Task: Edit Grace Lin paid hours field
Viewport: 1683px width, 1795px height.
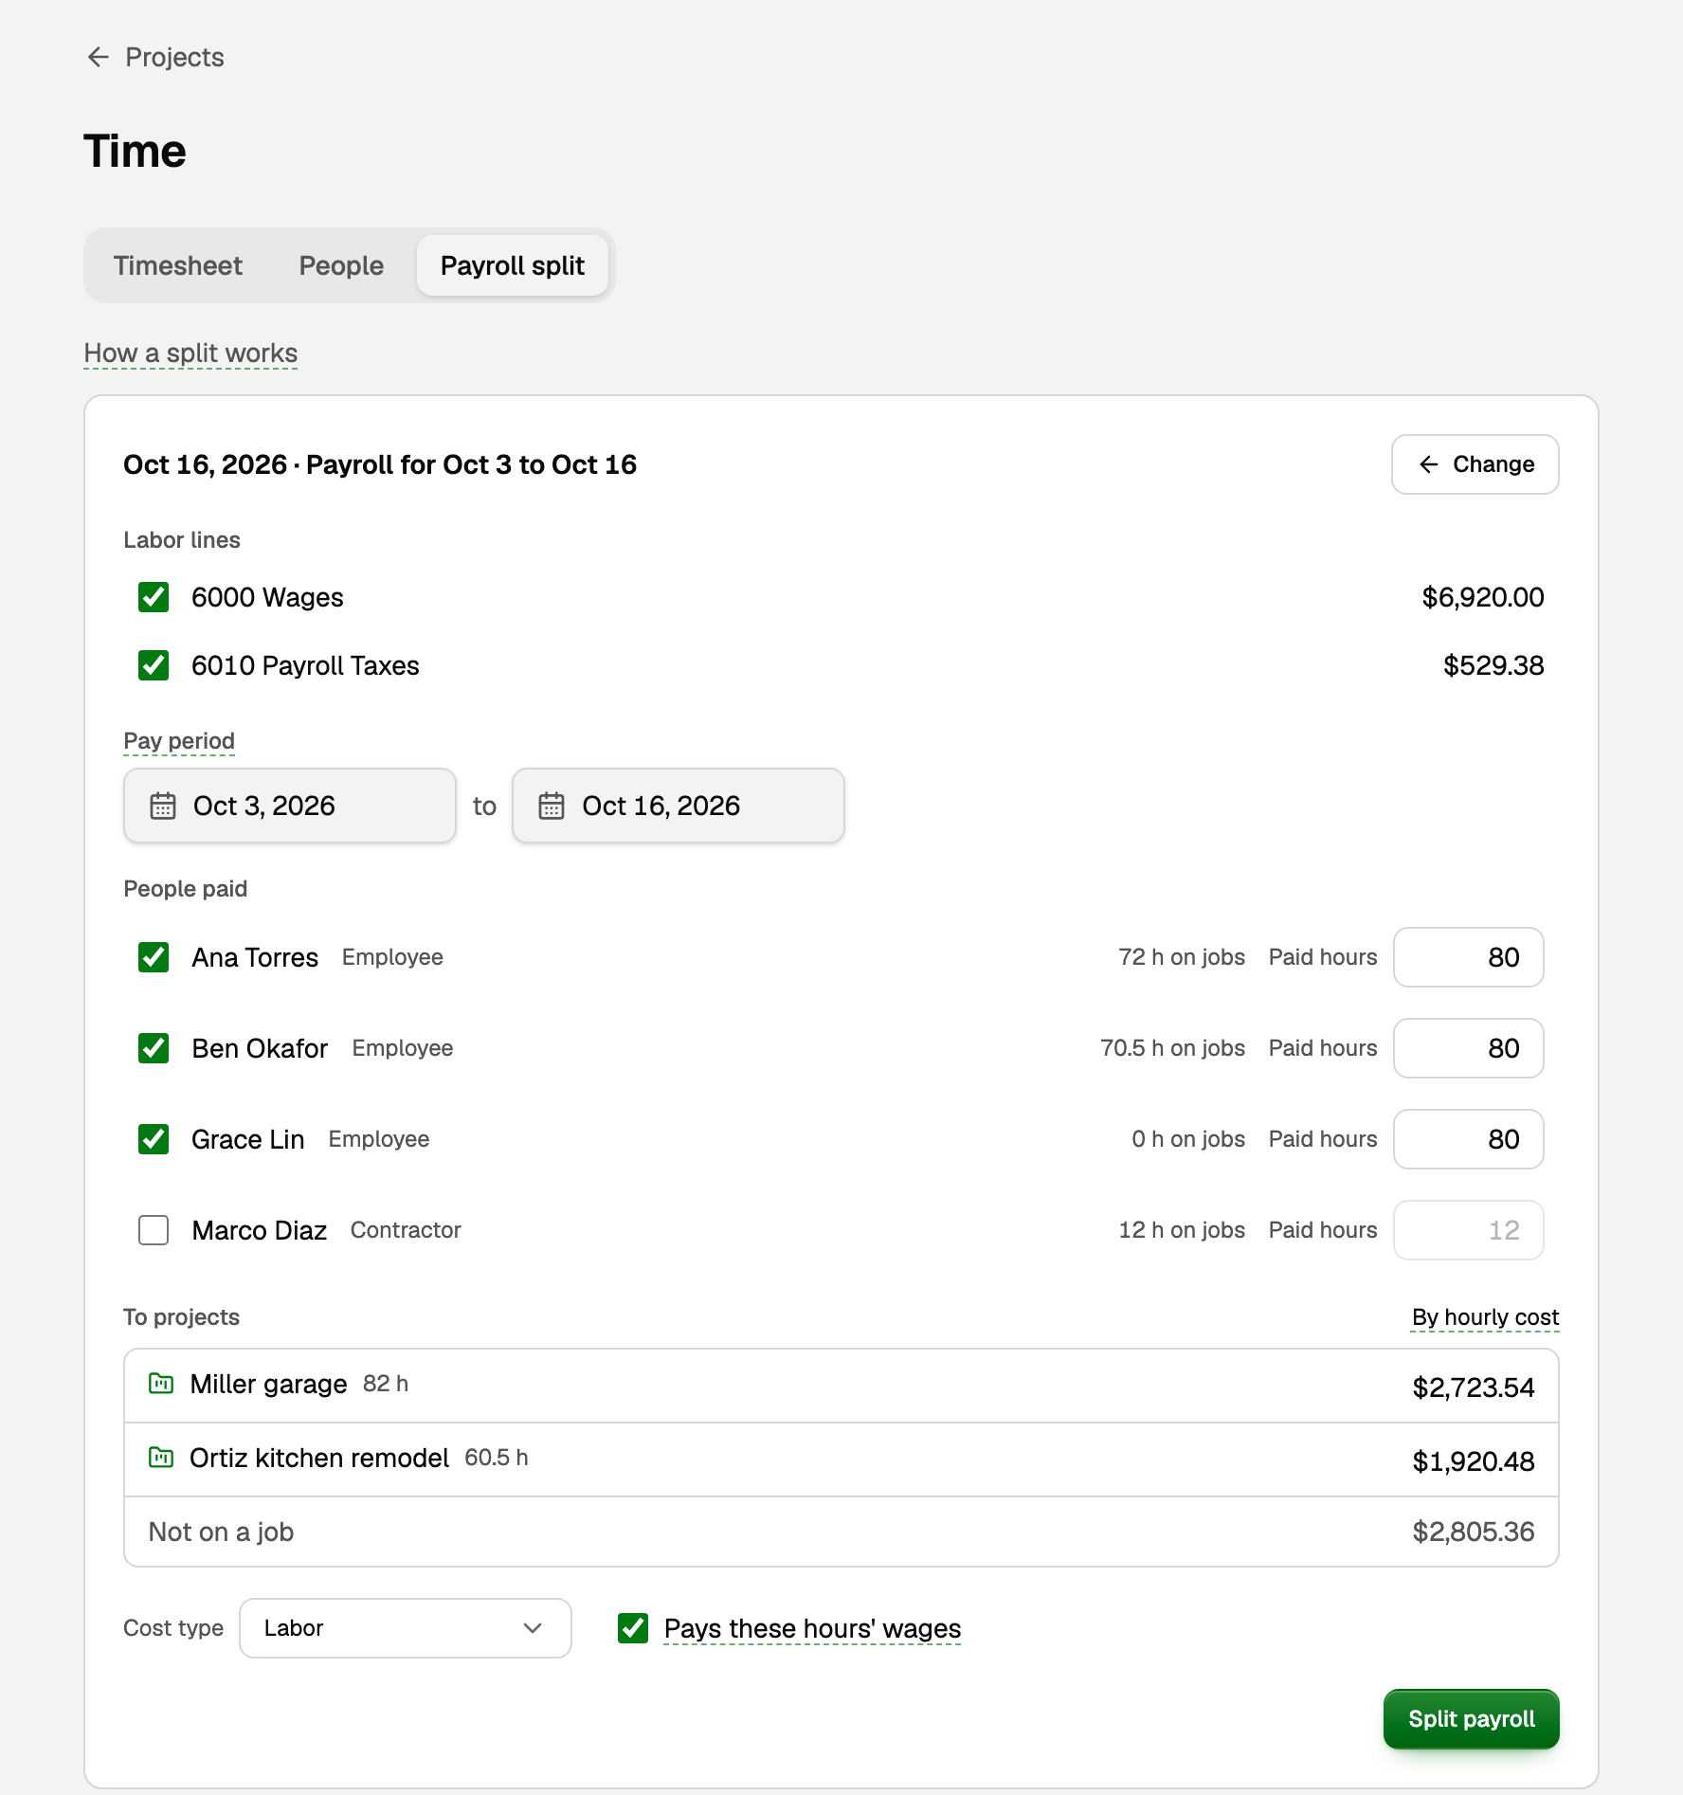Action: [x=1469, y=1139]
